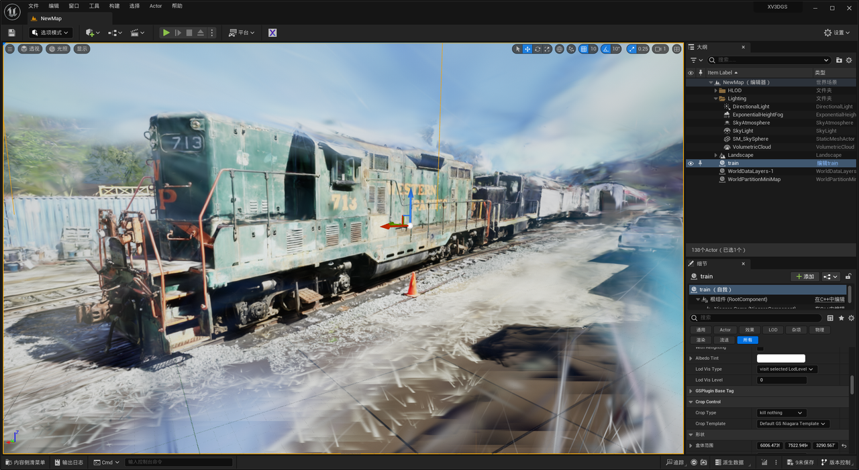Viewport: 859px width, 470px height.
Task: Toggle world/local coordinate space globe icon
Action: click(560, 49)
